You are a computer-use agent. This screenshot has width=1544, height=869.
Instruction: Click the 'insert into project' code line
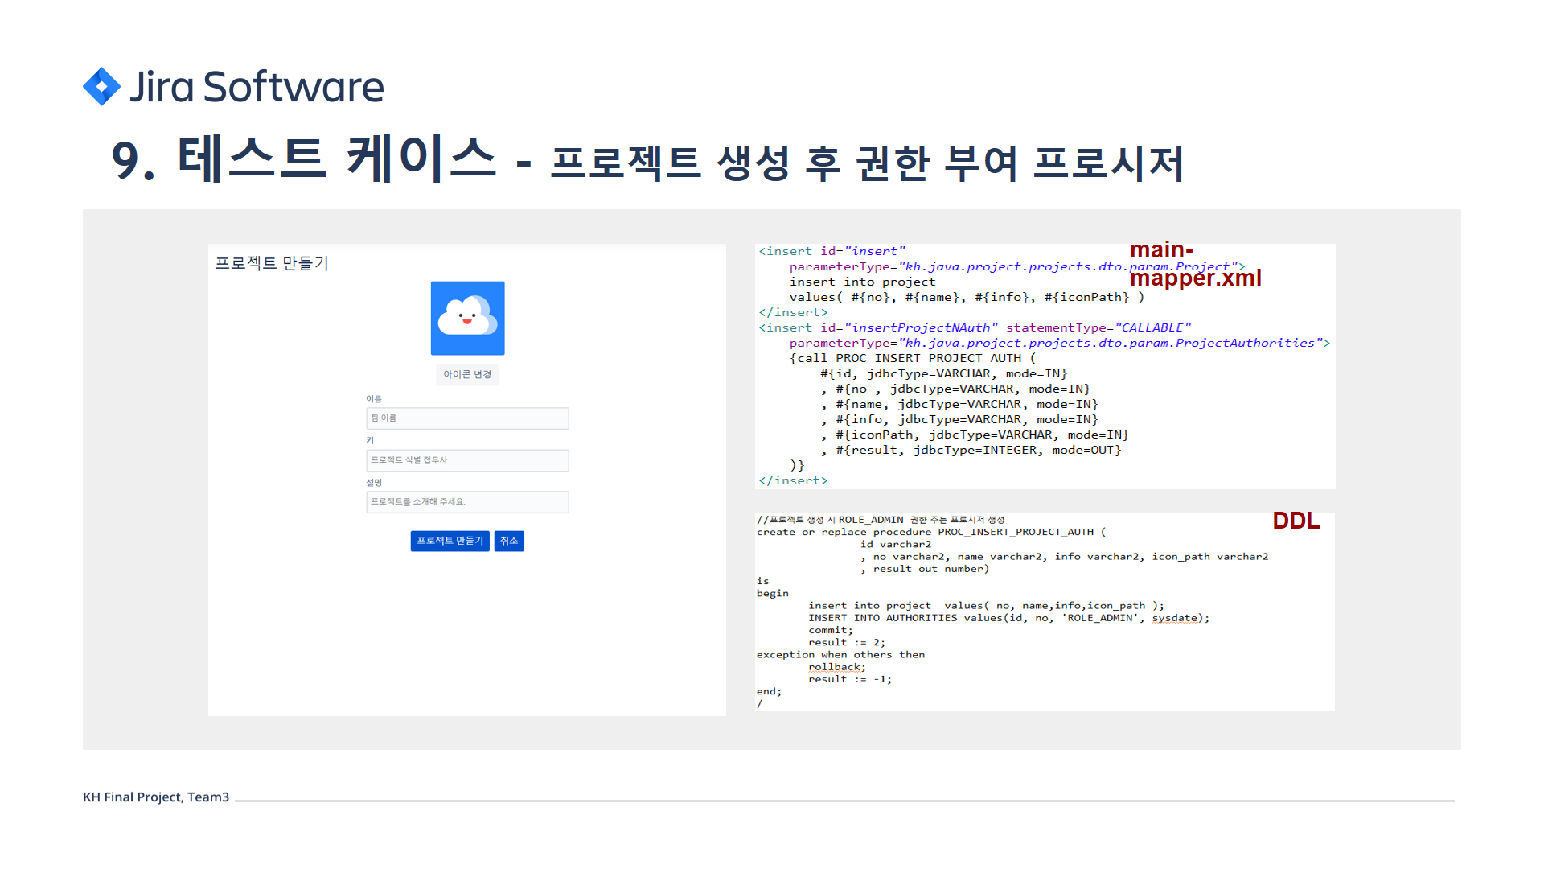[862, 282]
